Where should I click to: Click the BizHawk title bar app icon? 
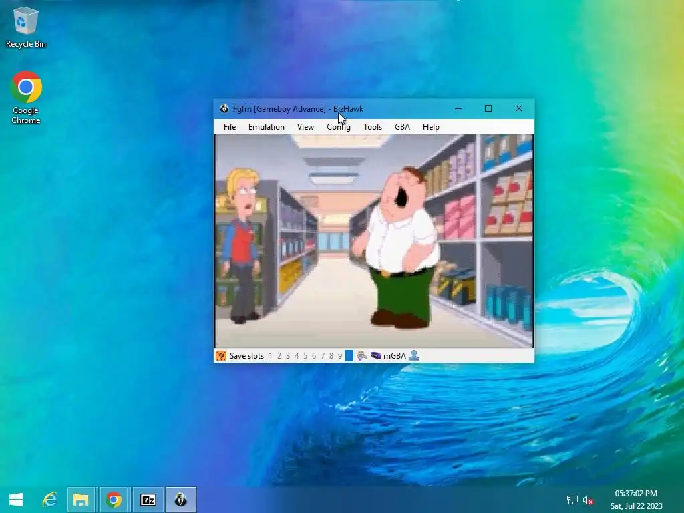(x=224, y=109)
